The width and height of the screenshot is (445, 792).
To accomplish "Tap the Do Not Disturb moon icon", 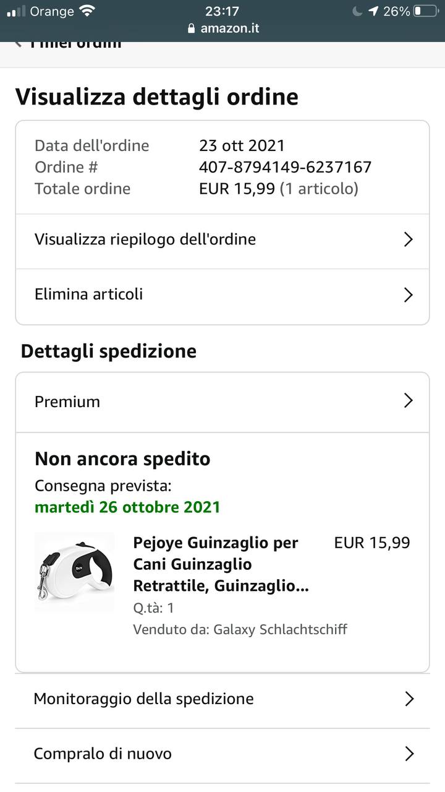I will coord(357,11).
